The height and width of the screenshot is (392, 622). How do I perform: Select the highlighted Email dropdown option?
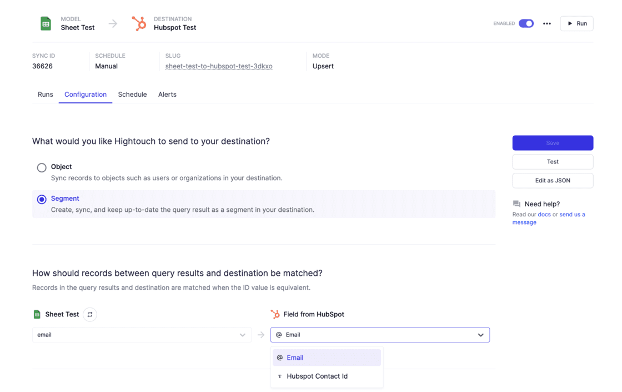[295, 358]
